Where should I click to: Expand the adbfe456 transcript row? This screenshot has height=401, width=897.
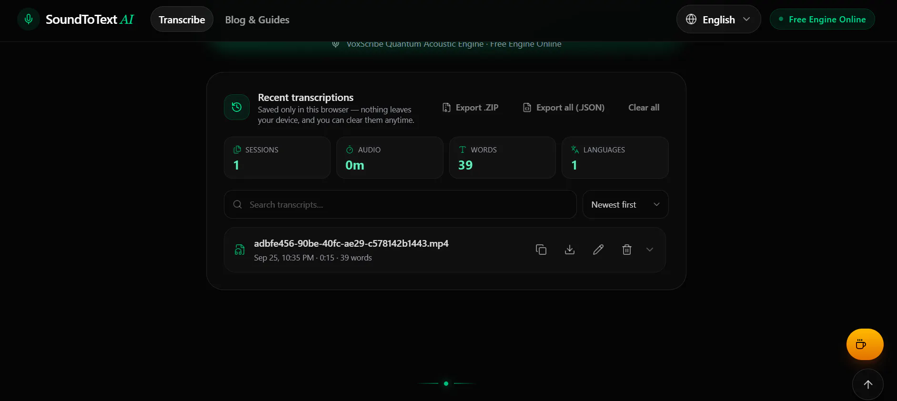[x=650, y=250]
